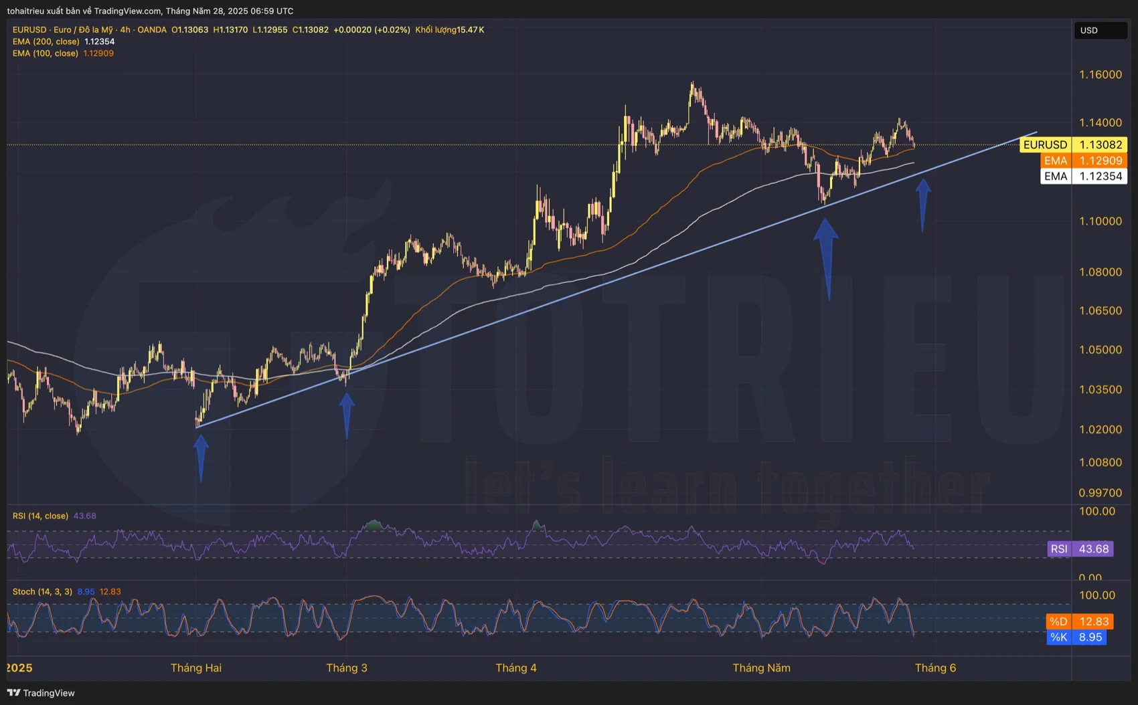Screen dimensions: 1138x705
Task: Click the Khối lượng 15.47K volume text
Action: pos(450,29)
